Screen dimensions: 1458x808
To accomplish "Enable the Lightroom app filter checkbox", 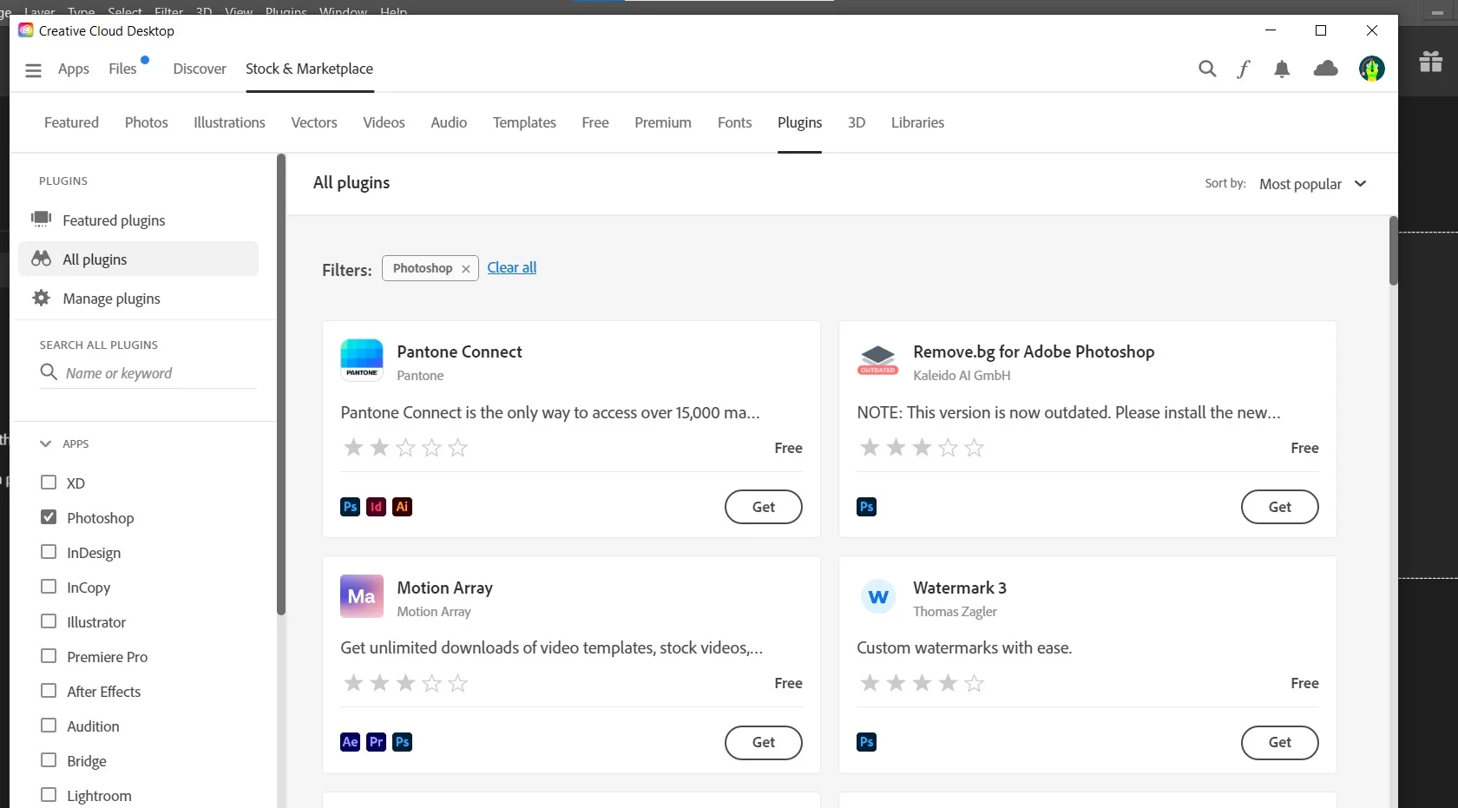I will coord(49,795).
